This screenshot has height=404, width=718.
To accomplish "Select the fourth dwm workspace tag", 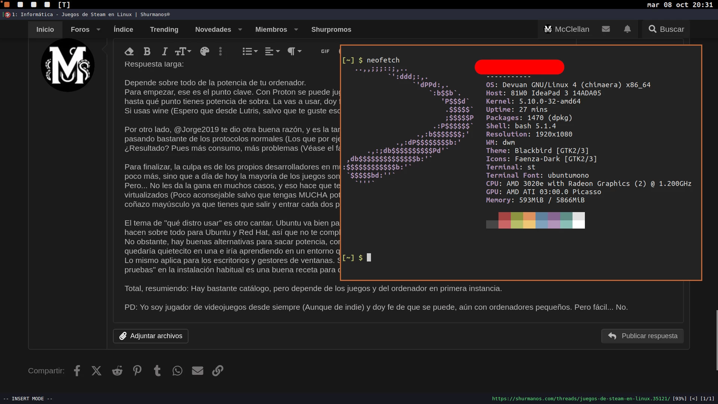I will [47, 4].
